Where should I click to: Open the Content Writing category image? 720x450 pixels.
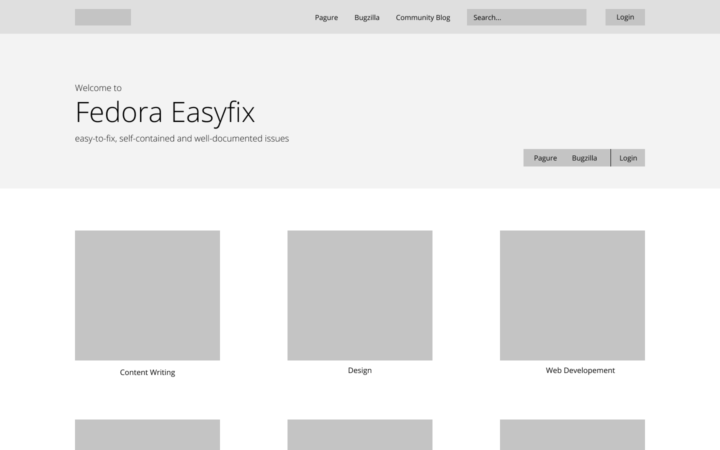[x=147, y=295]
